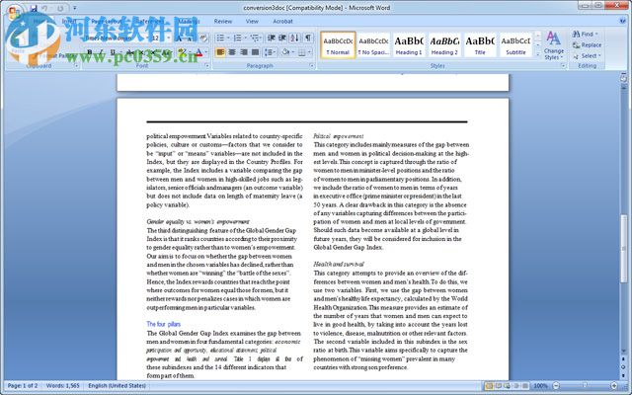
Task: Open the Acrobat tab
Action: point(282,21)
